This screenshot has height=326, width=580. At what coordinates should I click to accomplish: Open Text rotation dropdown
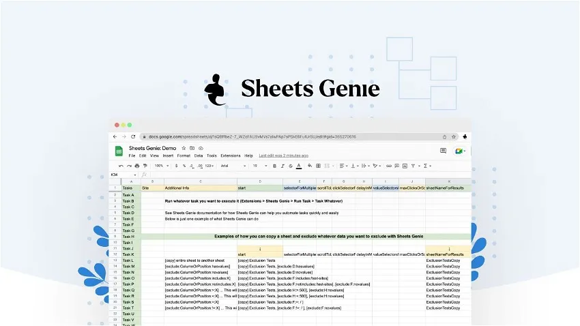(377, 166)
